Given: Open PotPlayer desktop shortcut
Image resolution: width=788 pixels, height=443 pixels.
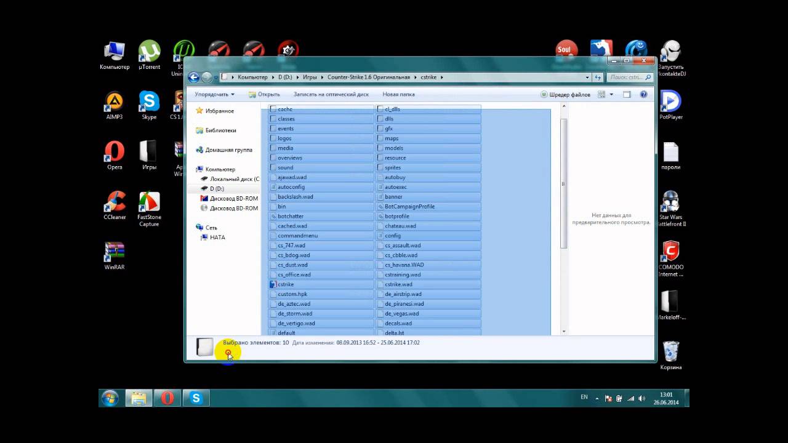Looking at the screenshot, I should pyautogui.click(x=670, y=105).
